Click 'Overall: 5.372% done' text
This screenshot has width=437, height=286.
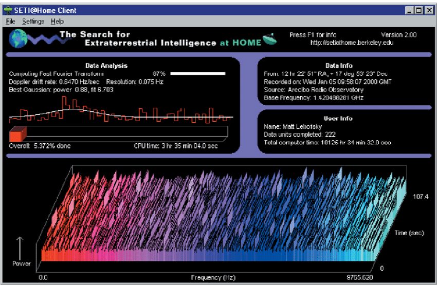pyautogui.click(x=40, y=146)
